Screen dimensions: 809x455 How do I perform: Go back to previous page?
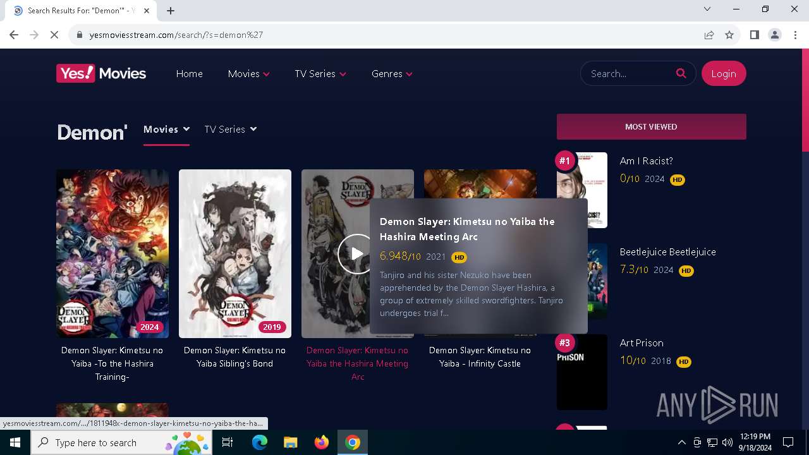14,35
